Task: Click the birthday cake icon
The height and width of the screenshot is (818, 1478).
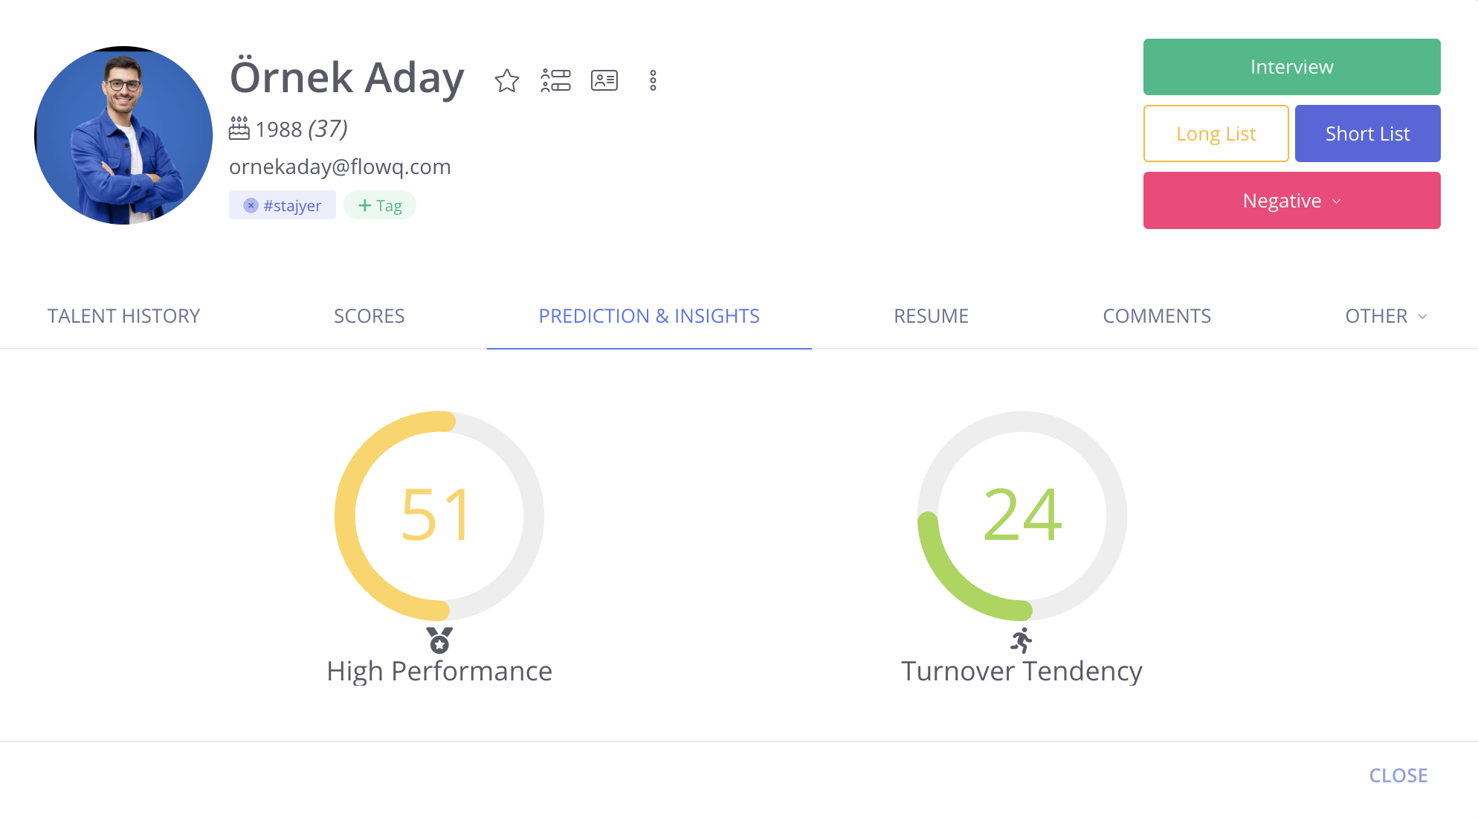Action: (239, 129)
